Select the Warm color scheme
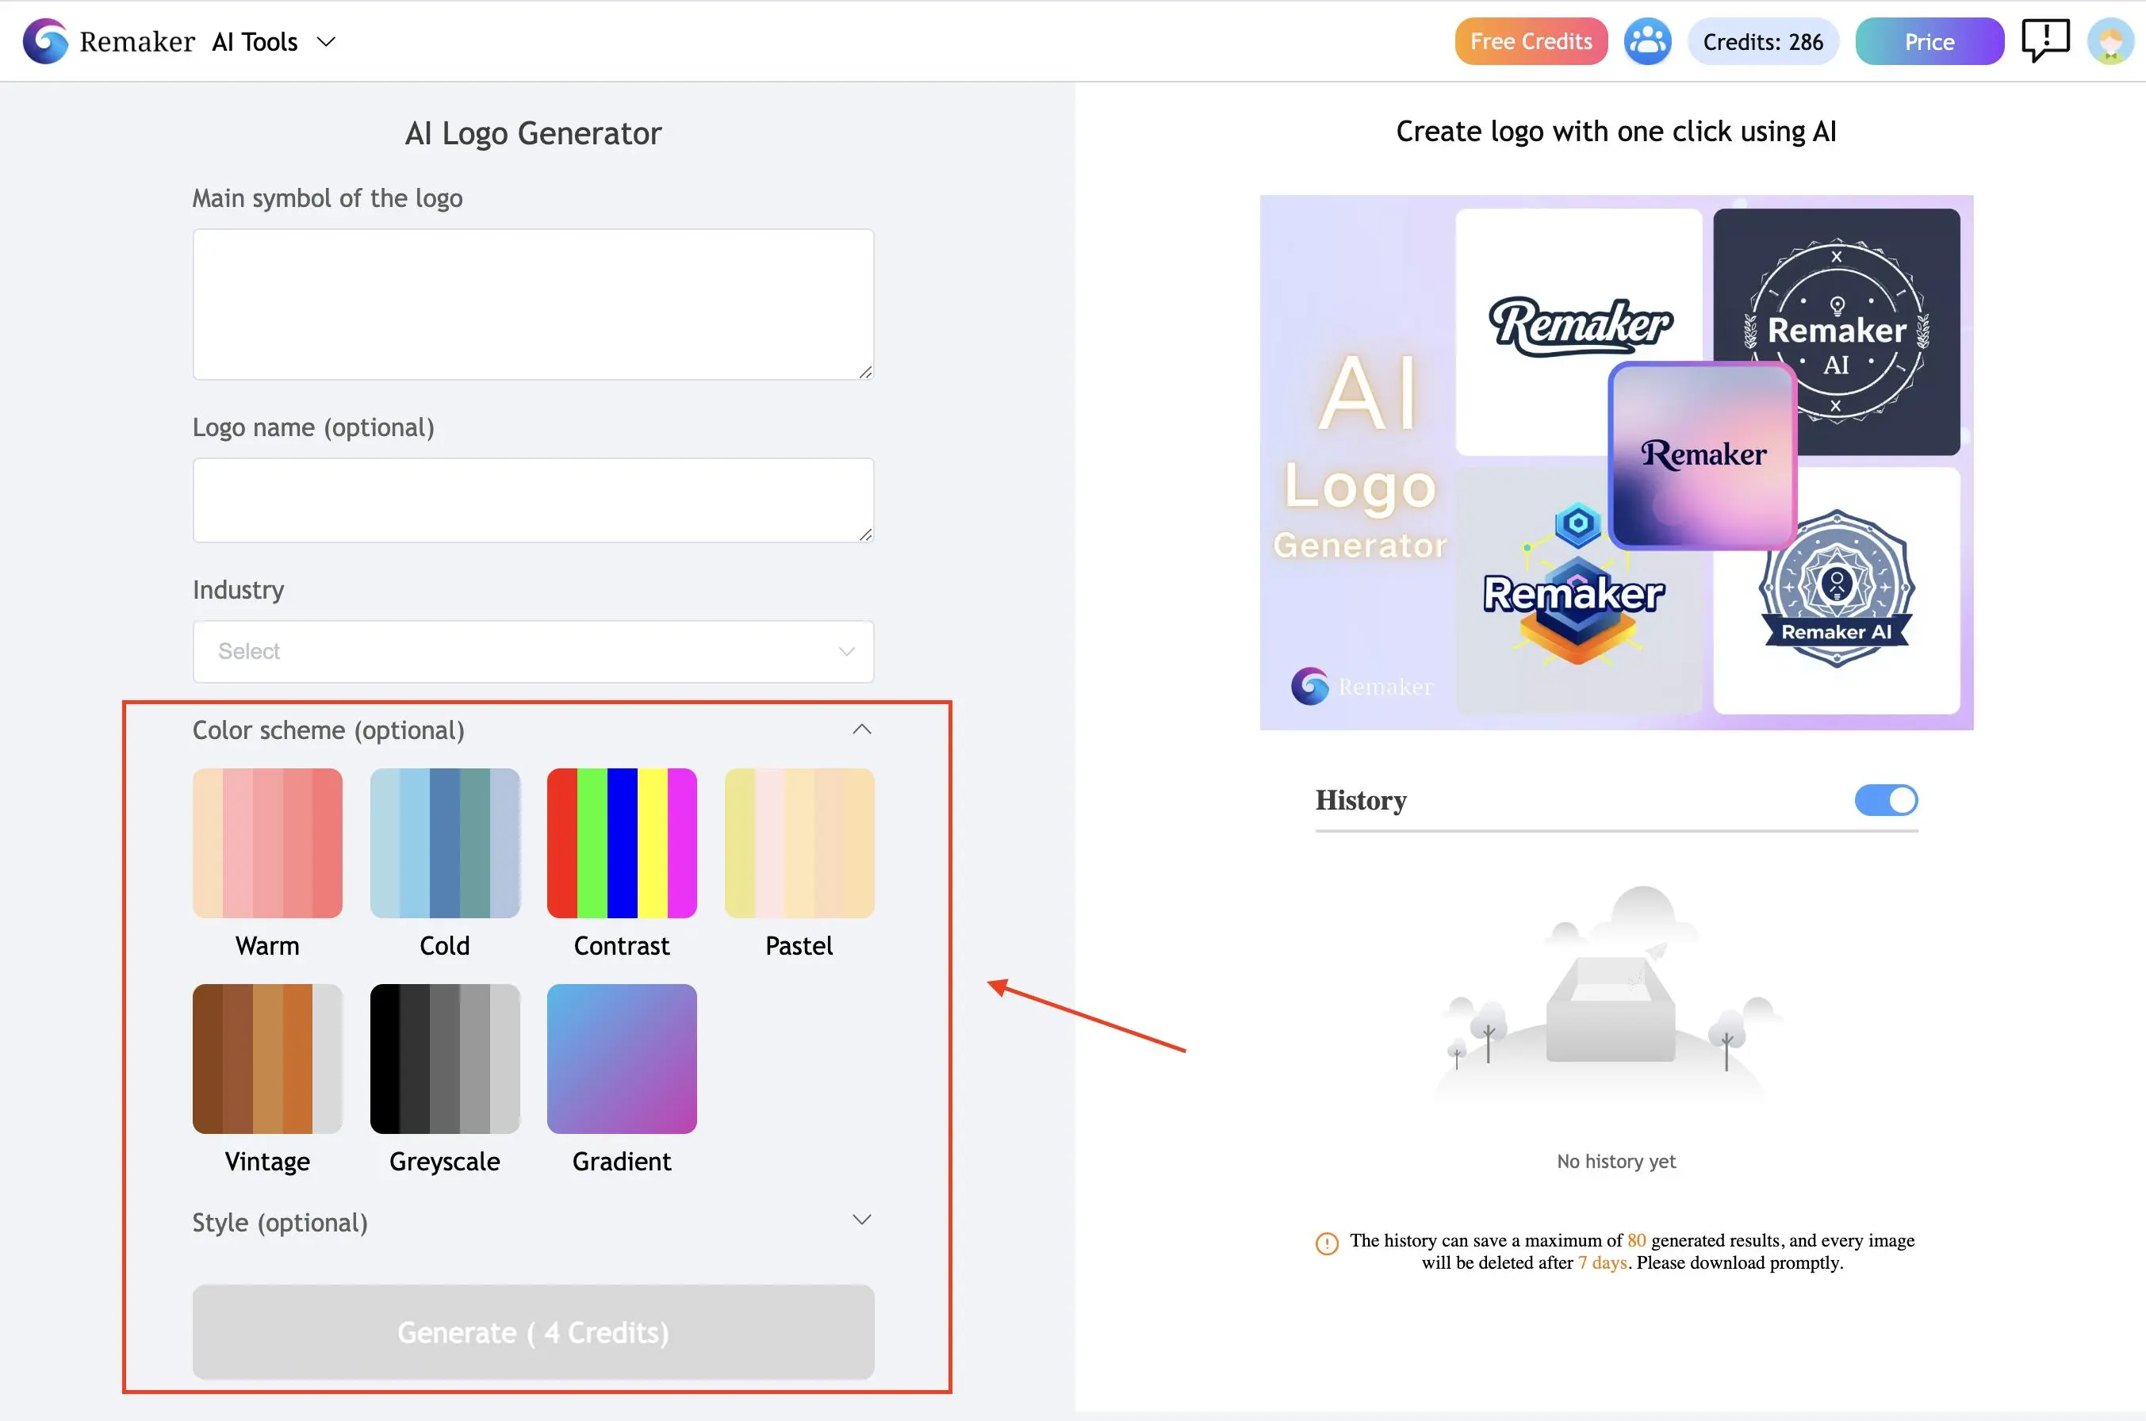 point(267,843)
